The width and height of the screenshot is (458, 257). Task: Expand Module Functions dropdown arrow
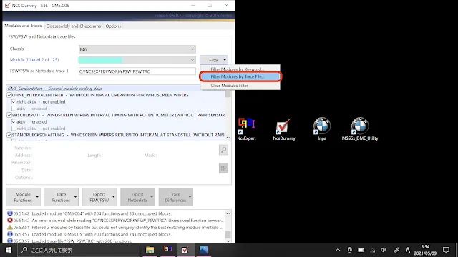[x=37, y=197]
